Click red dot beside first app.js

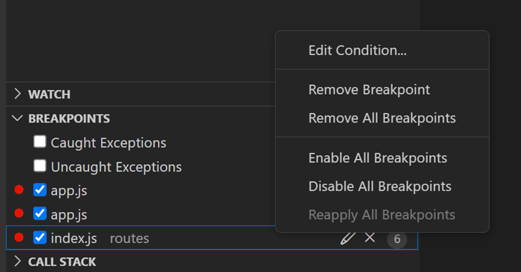coord(19,190)
